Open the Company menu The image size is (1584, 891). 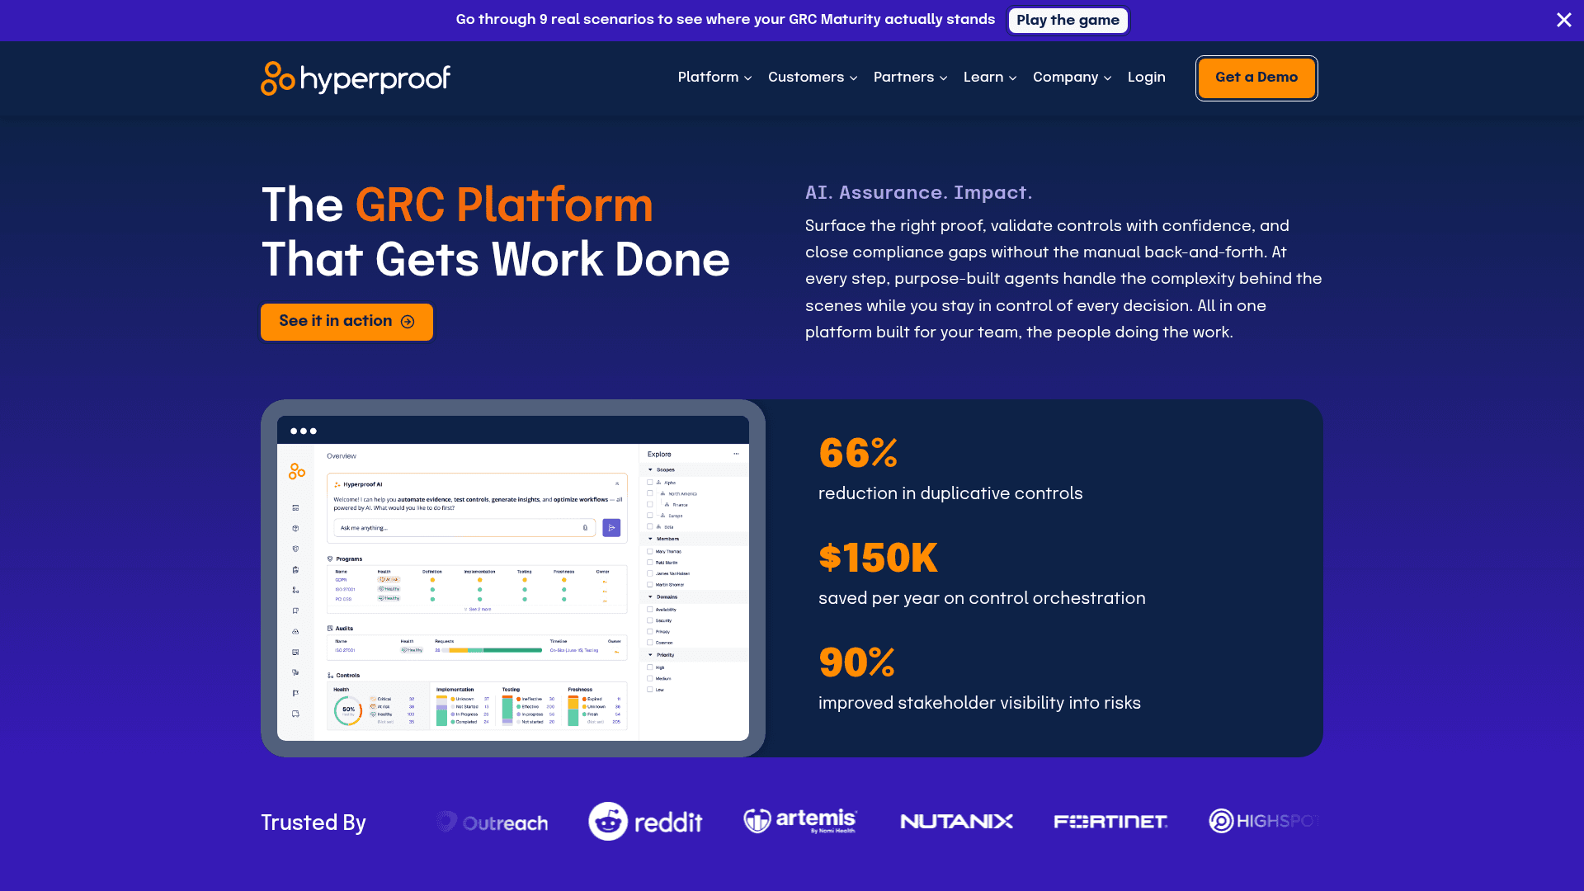tap(1072, 78)
